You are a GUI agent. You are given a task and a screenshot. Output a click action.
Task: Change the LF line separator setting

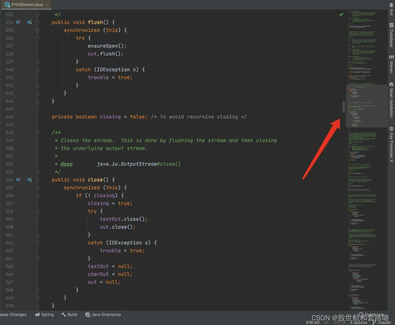(326, 322)
